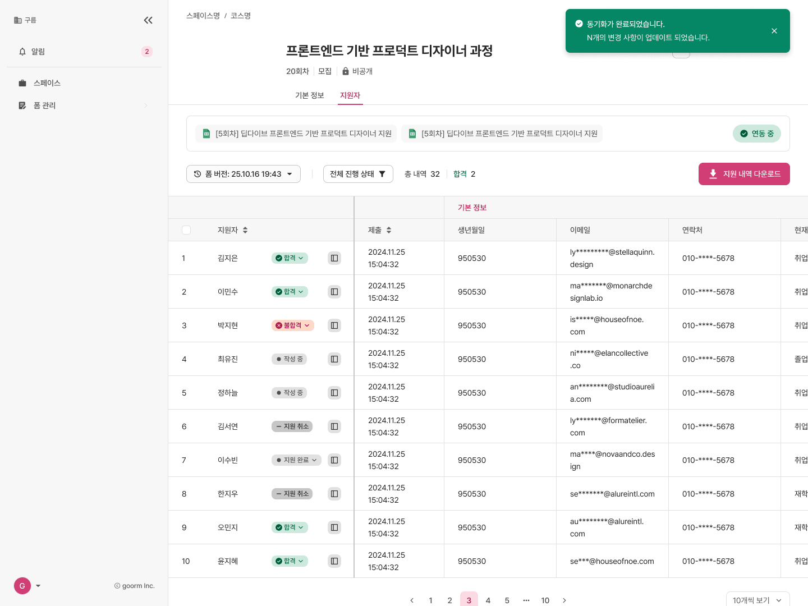
Task: Go to page 5 in pagination
Action: click(x=507, y=600)
